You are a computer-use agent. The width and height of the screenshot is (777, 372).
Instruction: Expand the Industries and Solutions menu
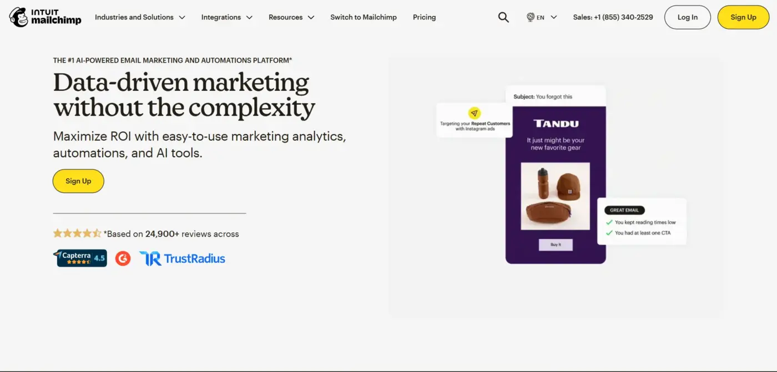pos(140,17)
